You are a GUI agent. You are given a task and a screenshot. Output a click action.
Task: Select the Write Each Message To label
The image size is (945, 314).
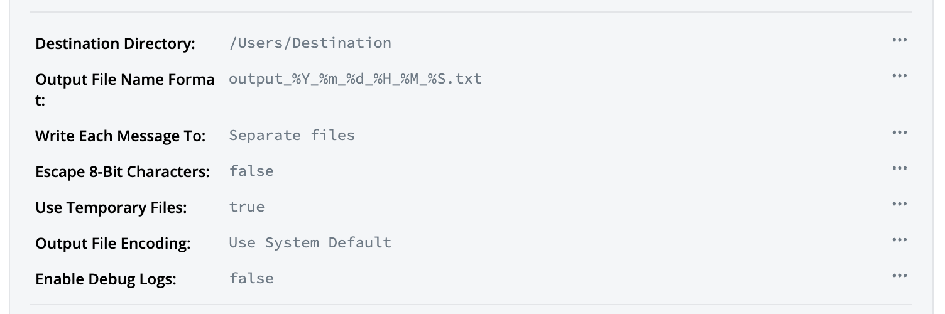pos(120,136)
